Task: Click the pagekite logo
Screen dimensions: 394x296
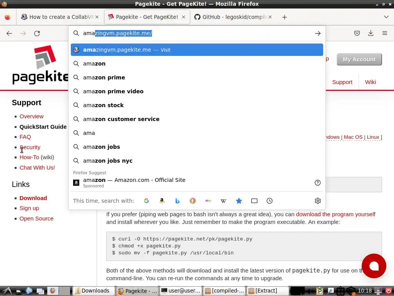Action: pyautogui.click(x=40, y=65)
